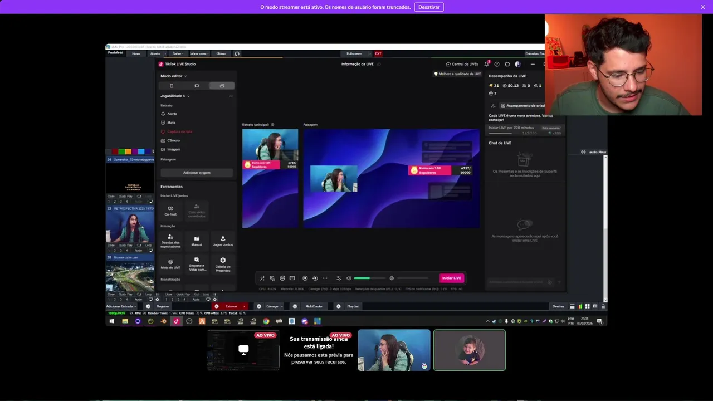Viewport: 713px width, 401px height.
Task: Open the help question mark icon
Action: point(497,64)
